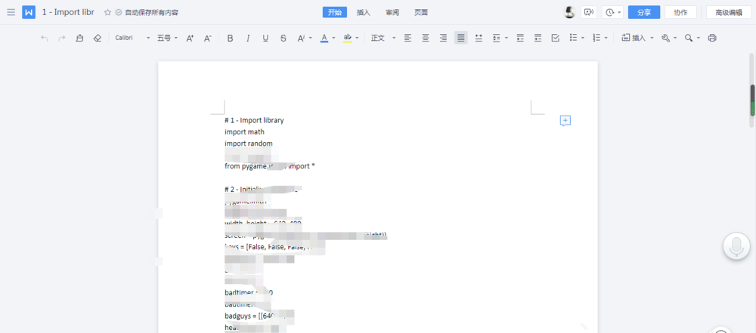Click the document title '1 - Import libr'
This screenshot has width=756, height=333.
(x=68, y=13)
